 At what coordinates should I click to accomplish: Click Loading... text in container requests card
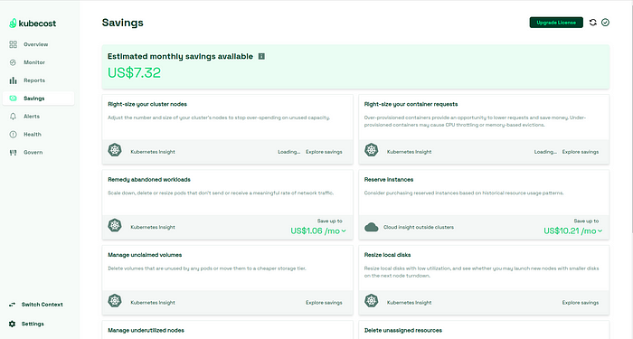[545, 152]
